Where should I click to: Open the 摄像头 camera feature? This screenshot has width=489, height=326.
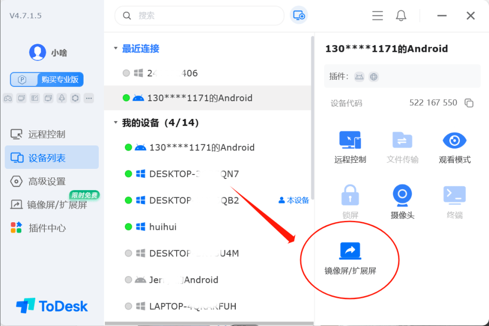[x=402, y=202]
